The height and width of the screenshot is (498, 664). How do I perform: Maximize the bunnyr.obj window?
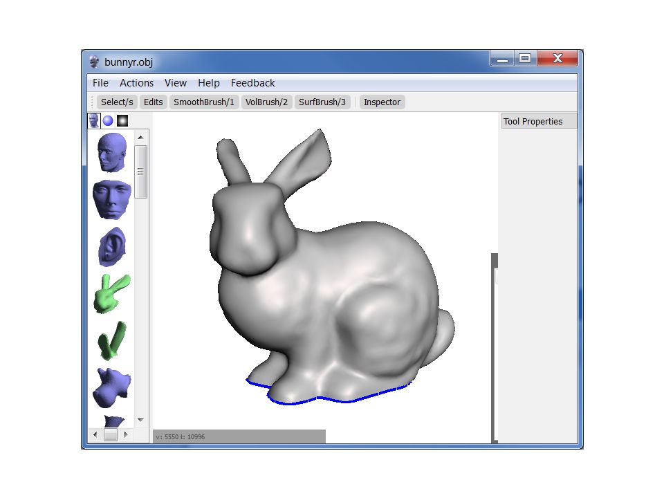tap(525, 58)
